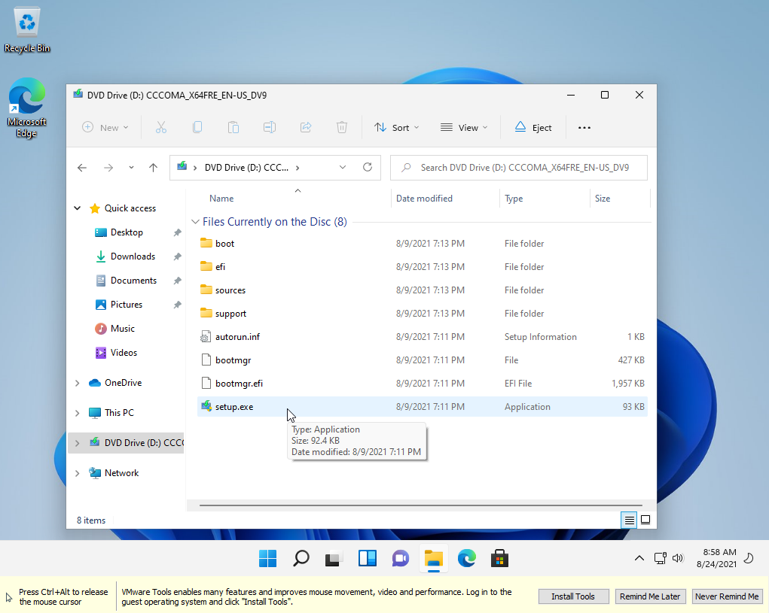Go up one folder level arrow
The height and width of the screenshot is (613, 769).
point(153,168)
